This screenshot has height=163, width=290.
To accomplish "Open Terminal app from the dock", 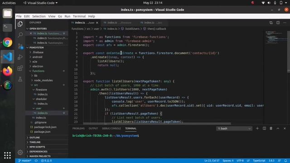I will [7, 28].
